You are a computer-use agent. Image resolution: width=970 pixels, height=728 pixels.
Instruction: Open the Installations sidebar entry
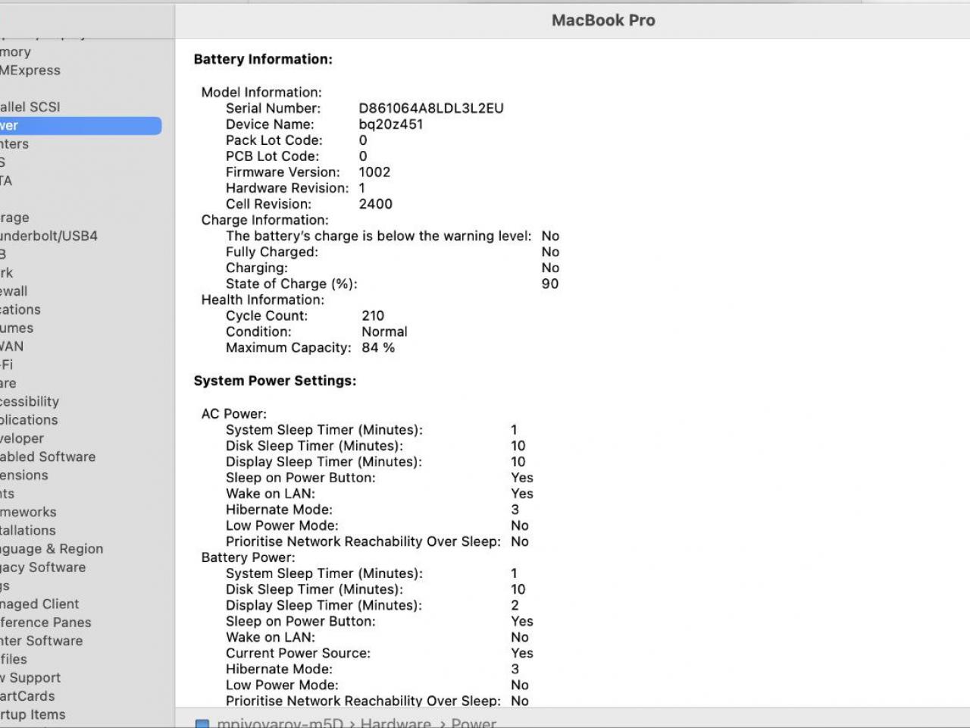point(28,531)
